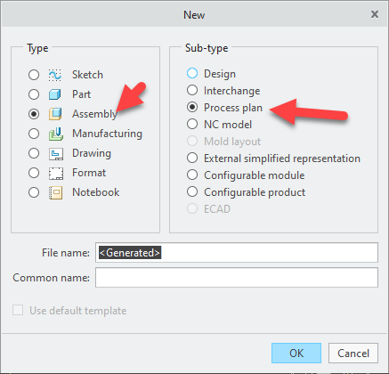The height and width of the screenshot is (374, 389).
Task: Click the Notebook type icon
Action: click(56, 192)
